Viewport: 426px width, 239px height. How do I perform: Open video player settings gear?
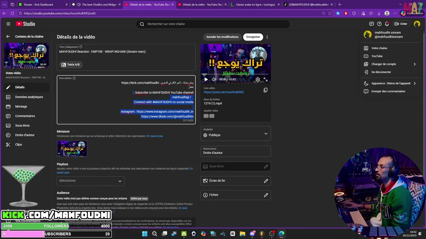tap(258, 79)
